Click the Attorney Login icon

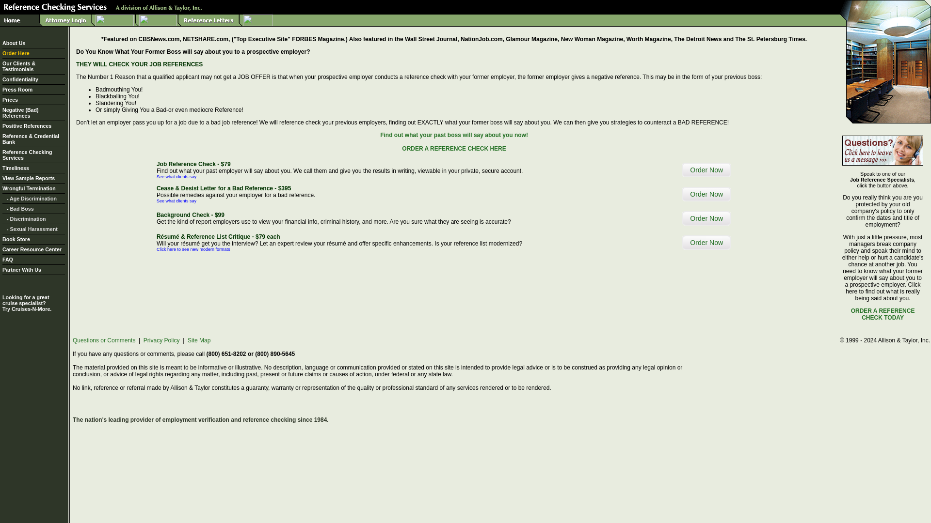(x=65, y=20)
